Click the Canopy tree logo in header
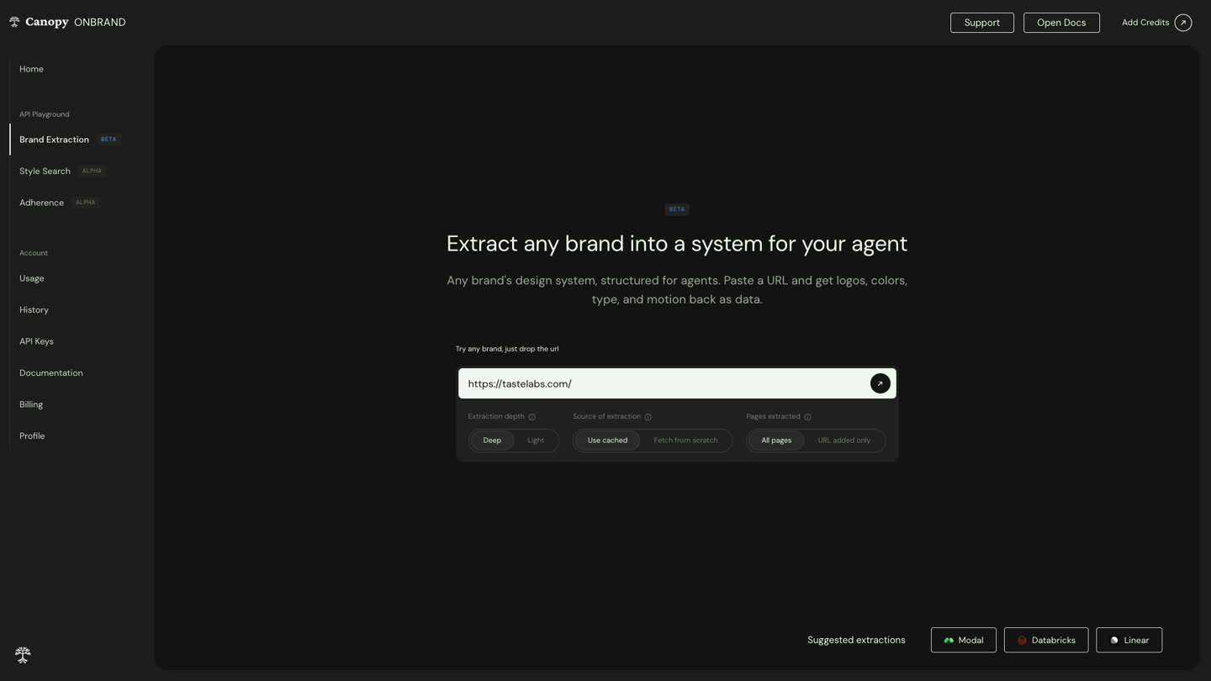Viewport: 1211px width, 681px height. (x=14, y=22)
